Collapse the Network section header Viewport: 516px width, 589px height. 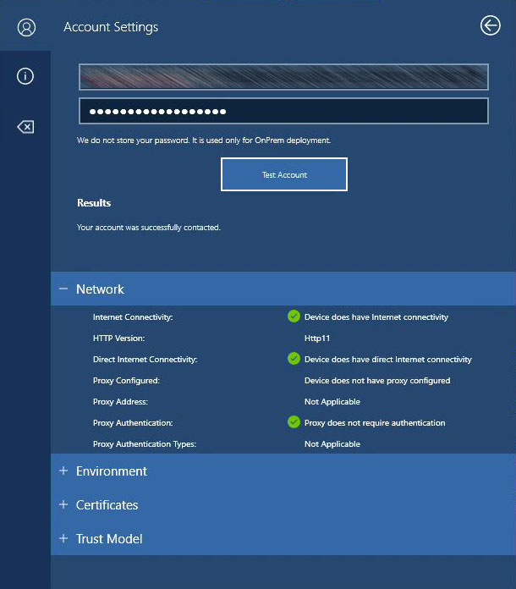[x=100, y=289]
